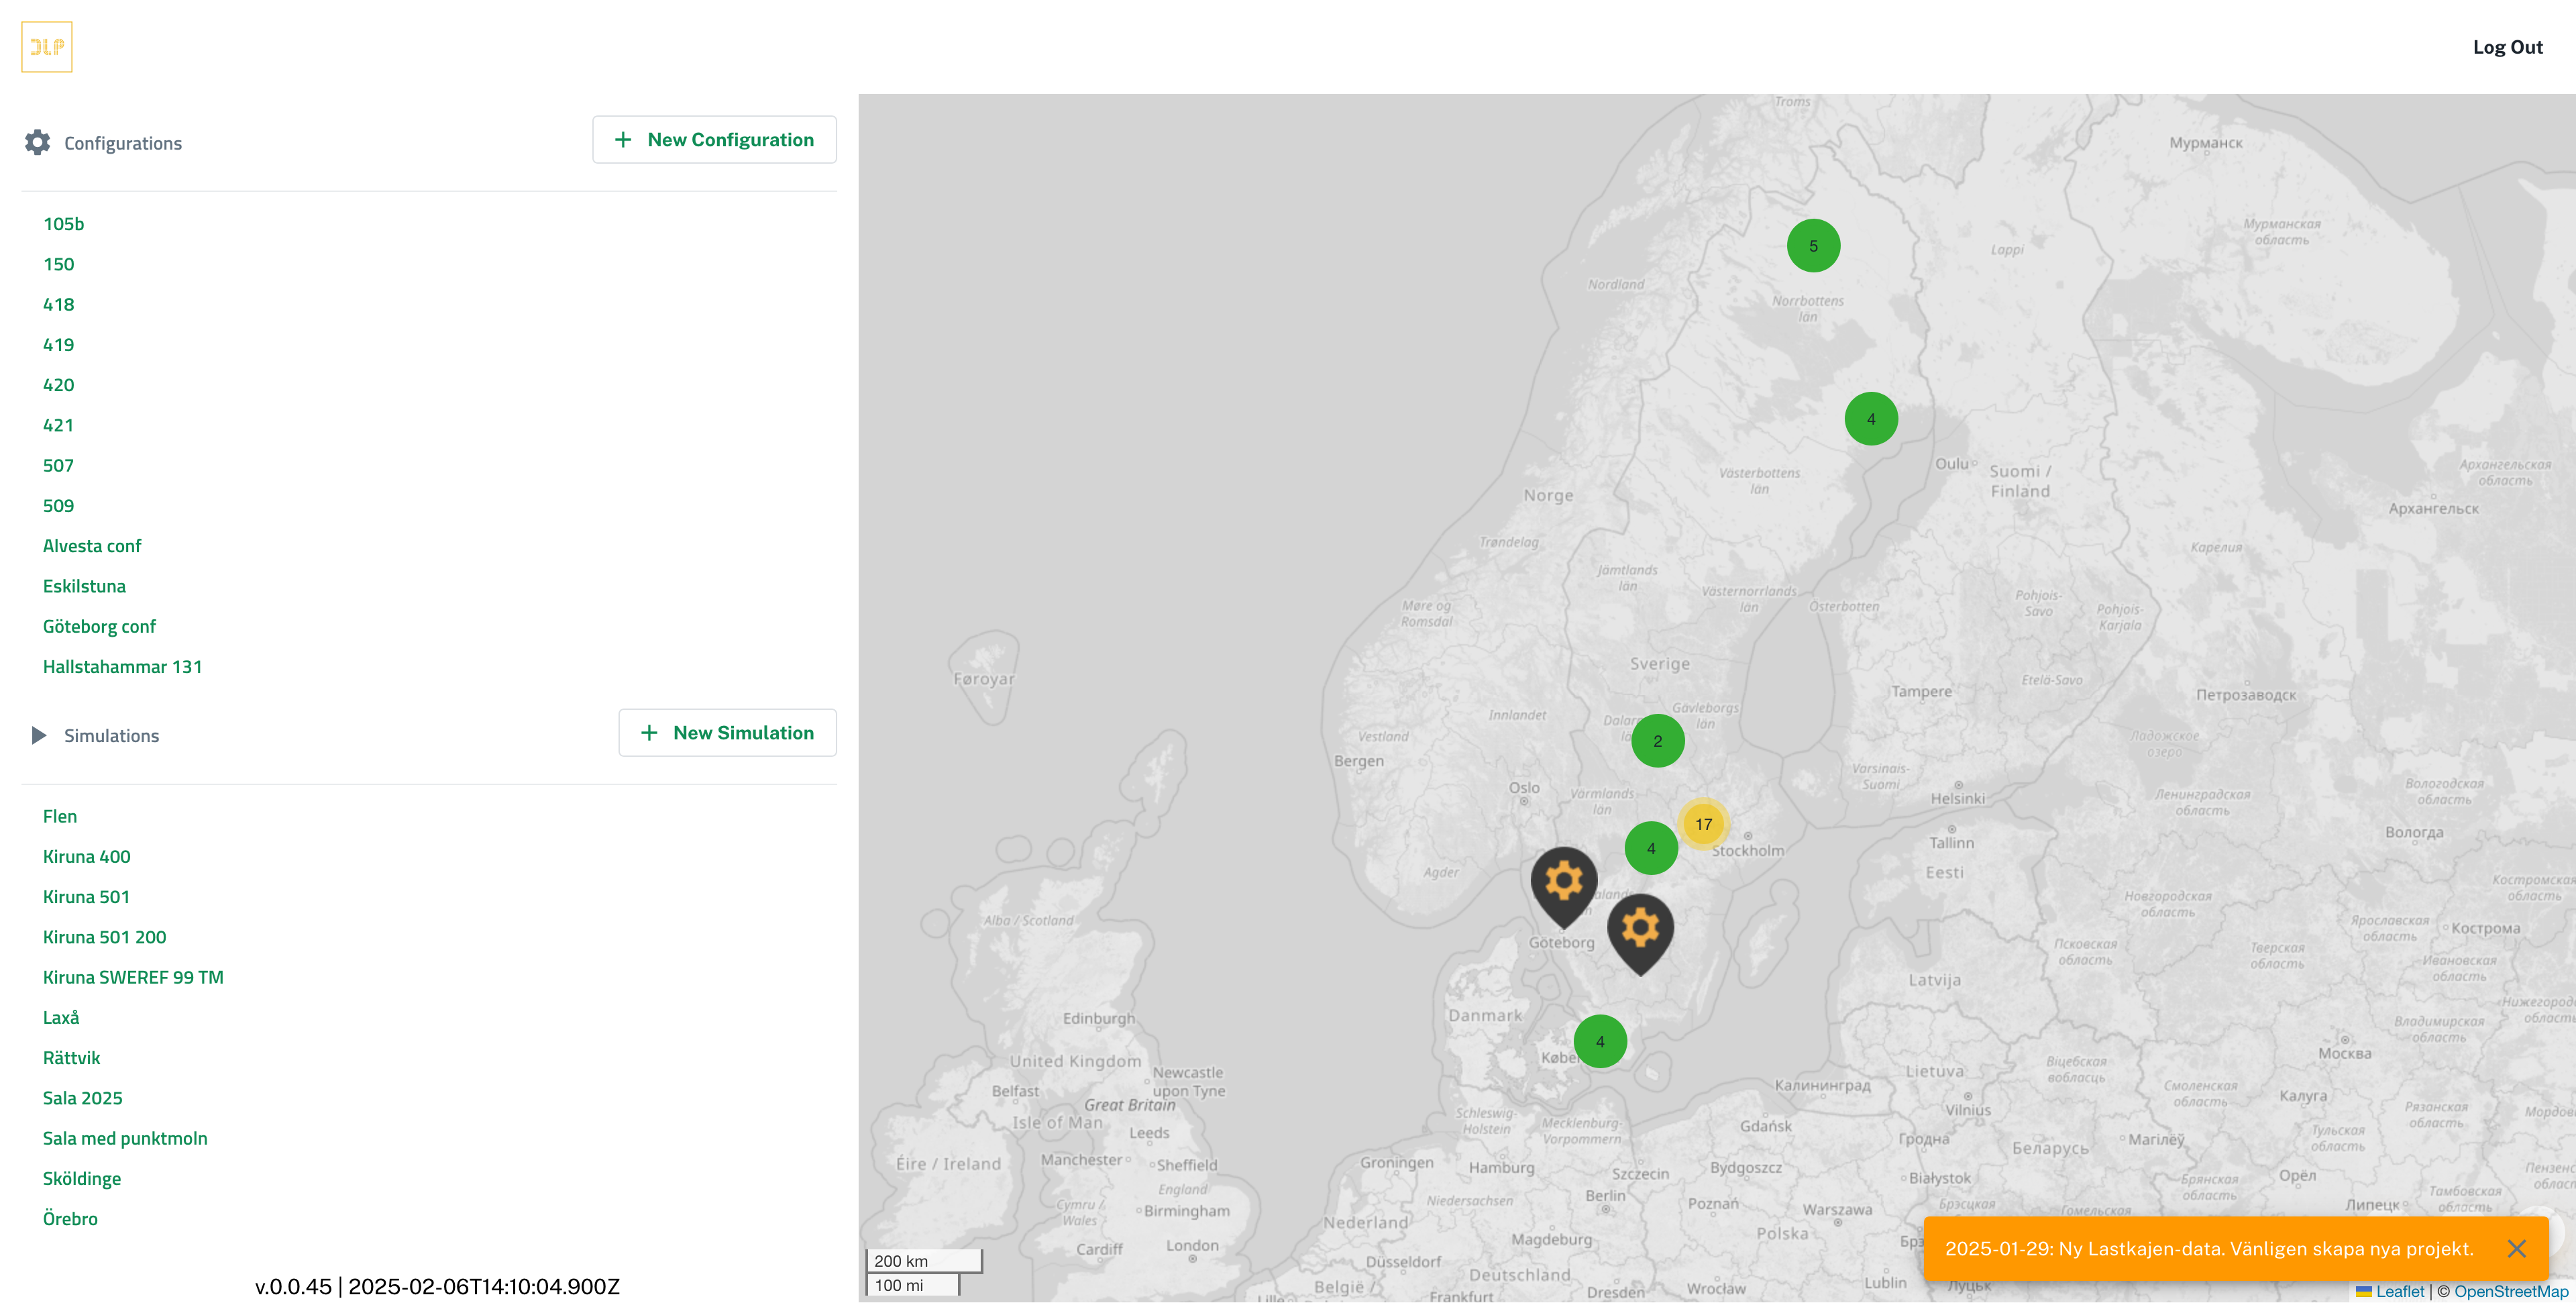This screenshot has height=1303, width=2576.
Task: Create a New Simulation
Action: coord(727,733)
